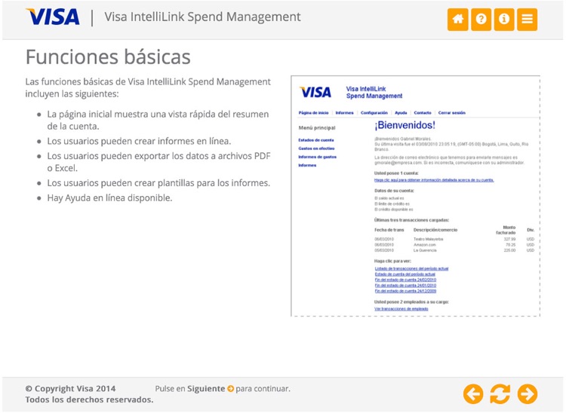566x413 pixels.
Task: Click the 'La Querencia' transaction row
Action: pyautogui.click(x=454, y=250)
